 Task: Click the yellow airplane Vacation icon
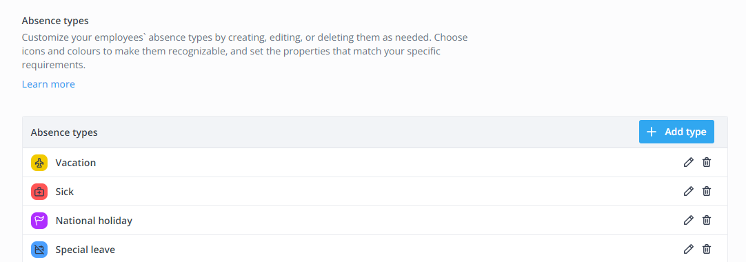(x=39, y=163)
